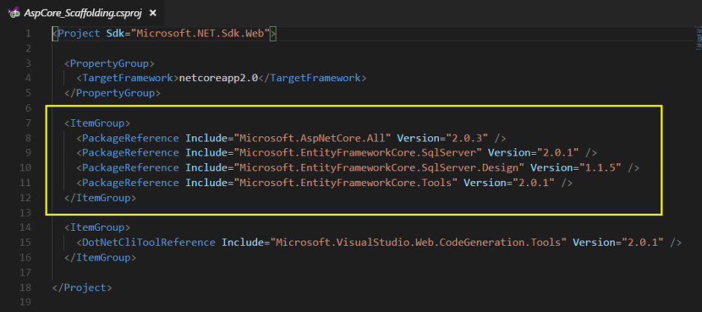Click line number 7 in the gutter

(28, 123)
